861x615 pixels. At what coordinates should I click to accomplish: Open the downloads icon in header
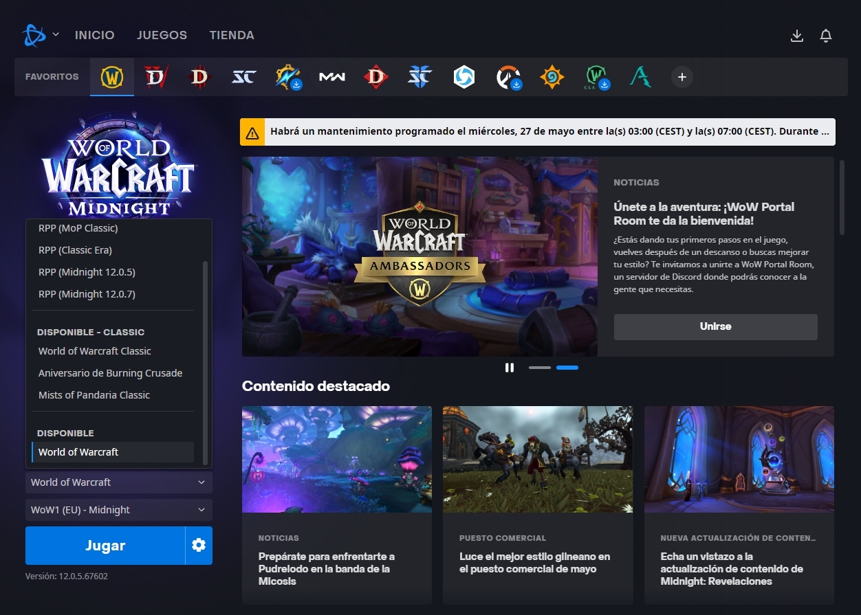pos(797,36)
